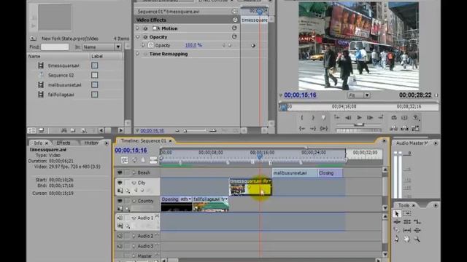Image resolution: width=467 pixels, height=262 pixels.
Task: Expand the Motion effect properties
Action: (x=138, y=28)
